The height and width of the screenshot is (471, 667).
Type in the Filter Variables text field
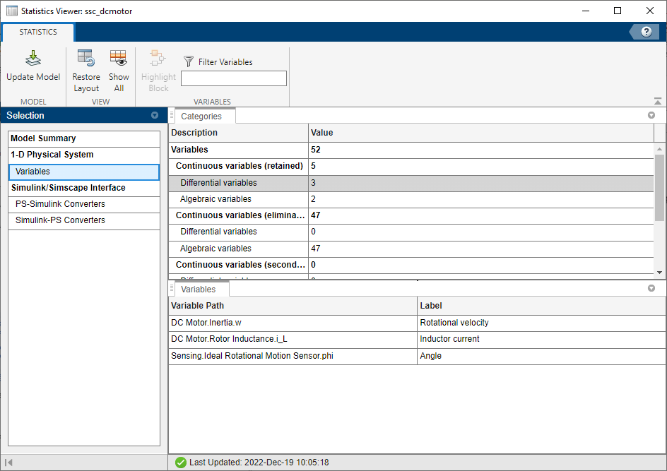[234, 78]
